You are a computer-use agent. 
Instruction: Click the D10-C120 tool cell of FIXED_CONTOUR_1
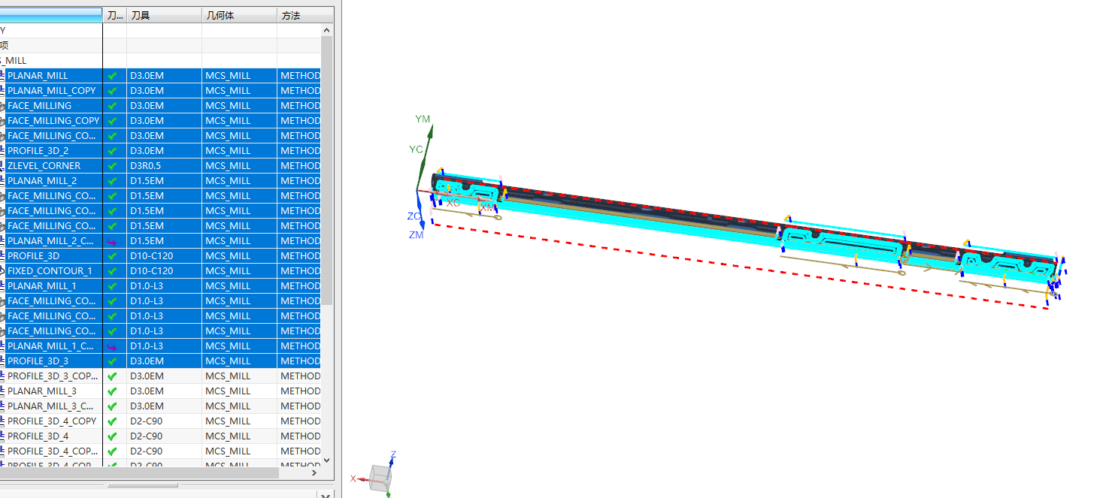[164, 271]
